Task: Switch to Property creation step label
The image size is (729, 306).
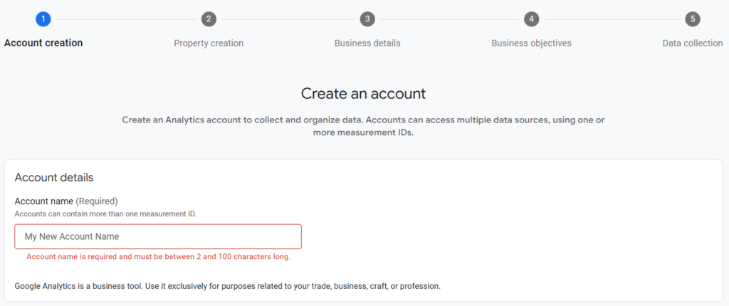Action: 209,43
